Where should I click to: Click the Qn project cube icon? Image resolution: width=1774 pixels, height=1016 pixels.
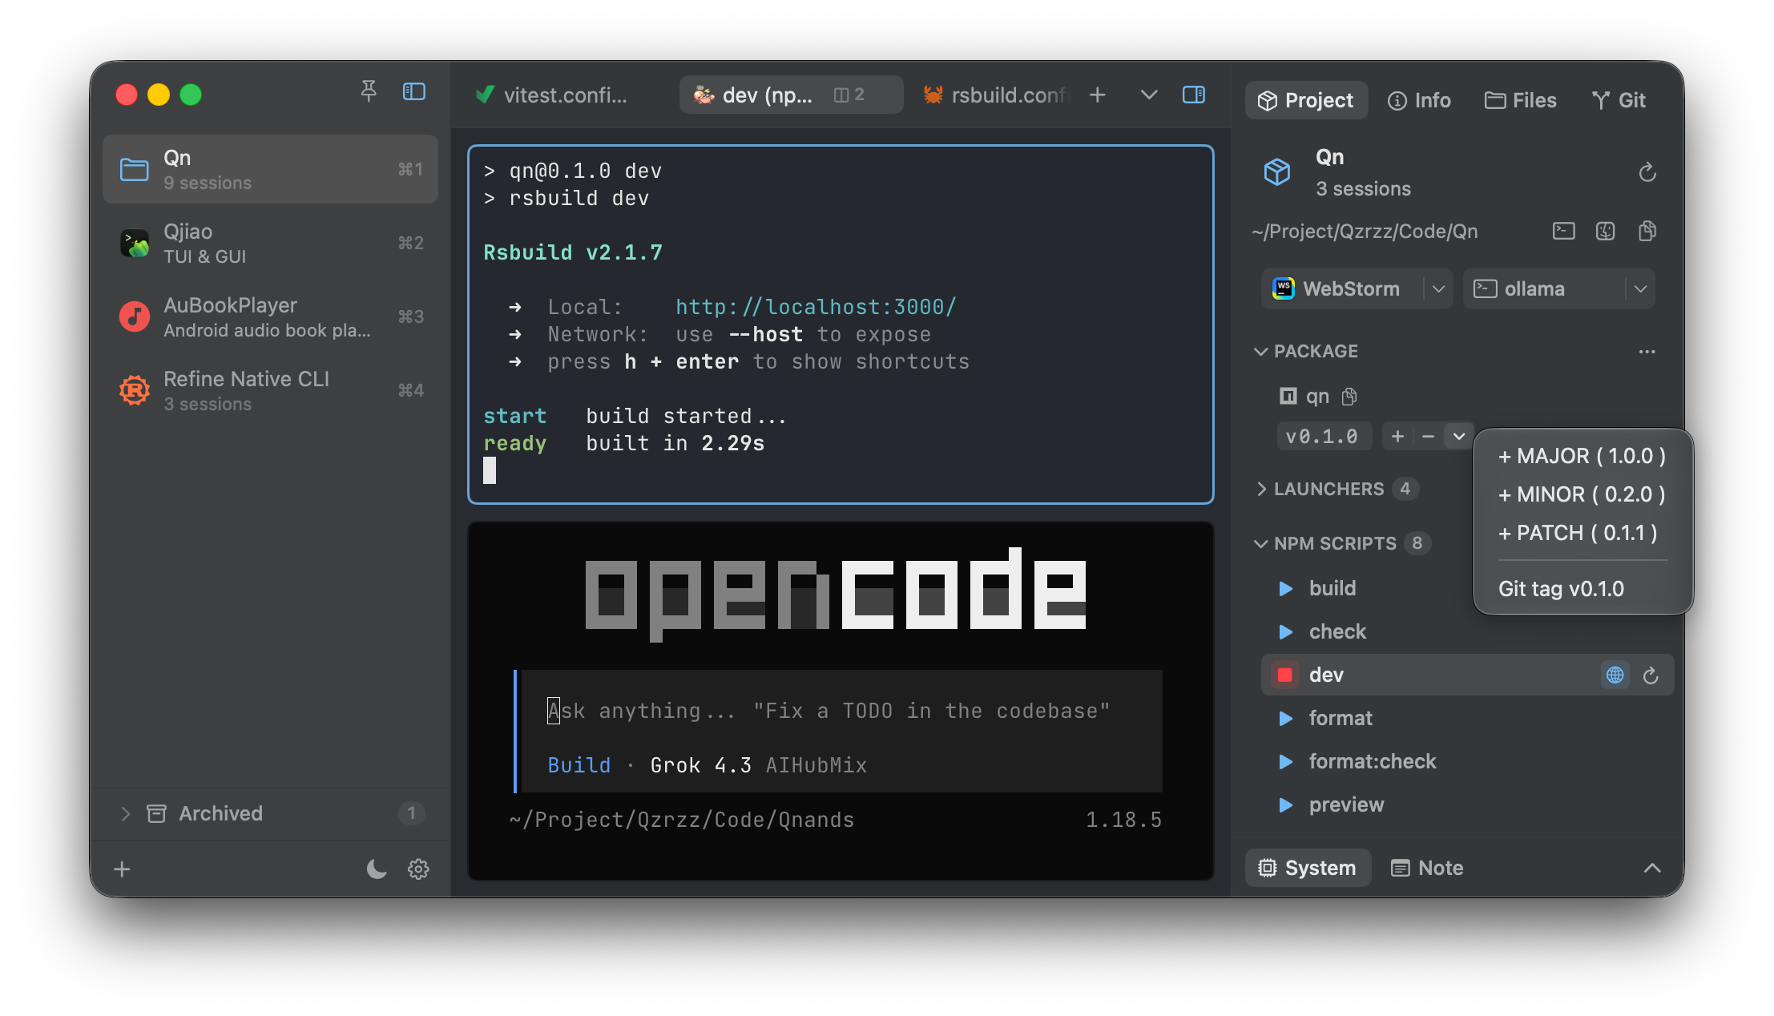pos(1277,172)
